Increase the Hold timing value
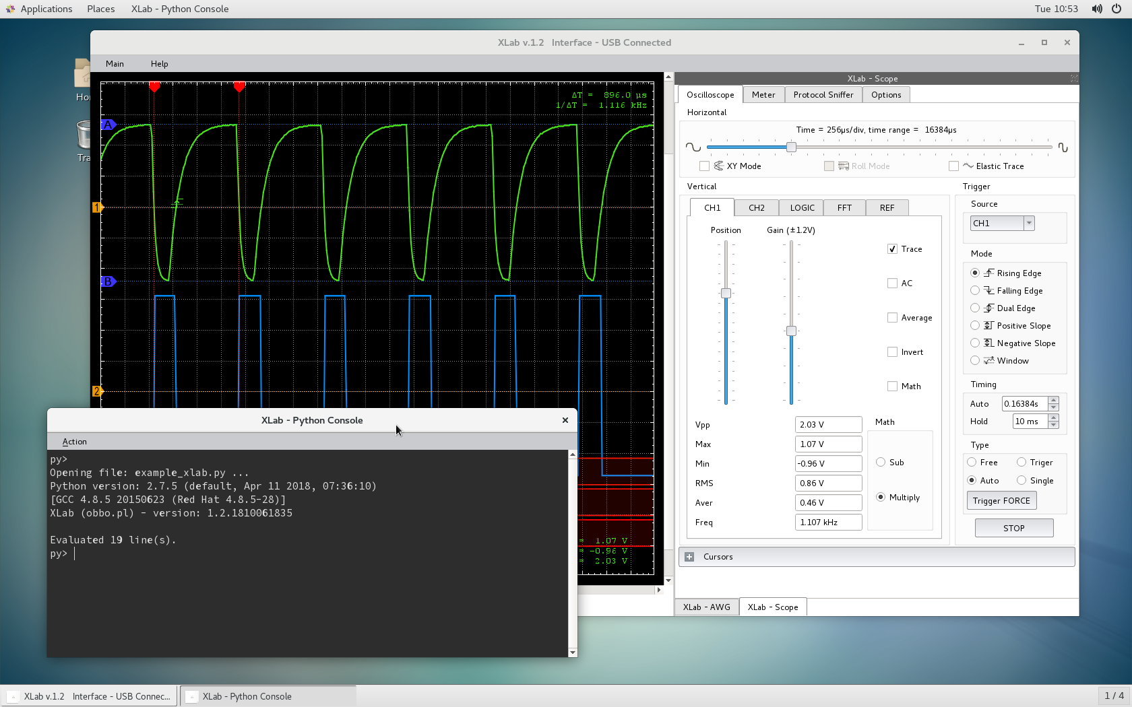 1054,417
